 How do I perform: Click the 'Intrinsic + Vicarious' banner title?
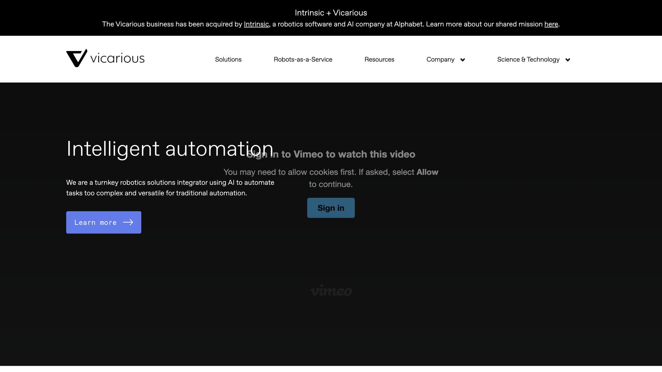coord(331,13)
